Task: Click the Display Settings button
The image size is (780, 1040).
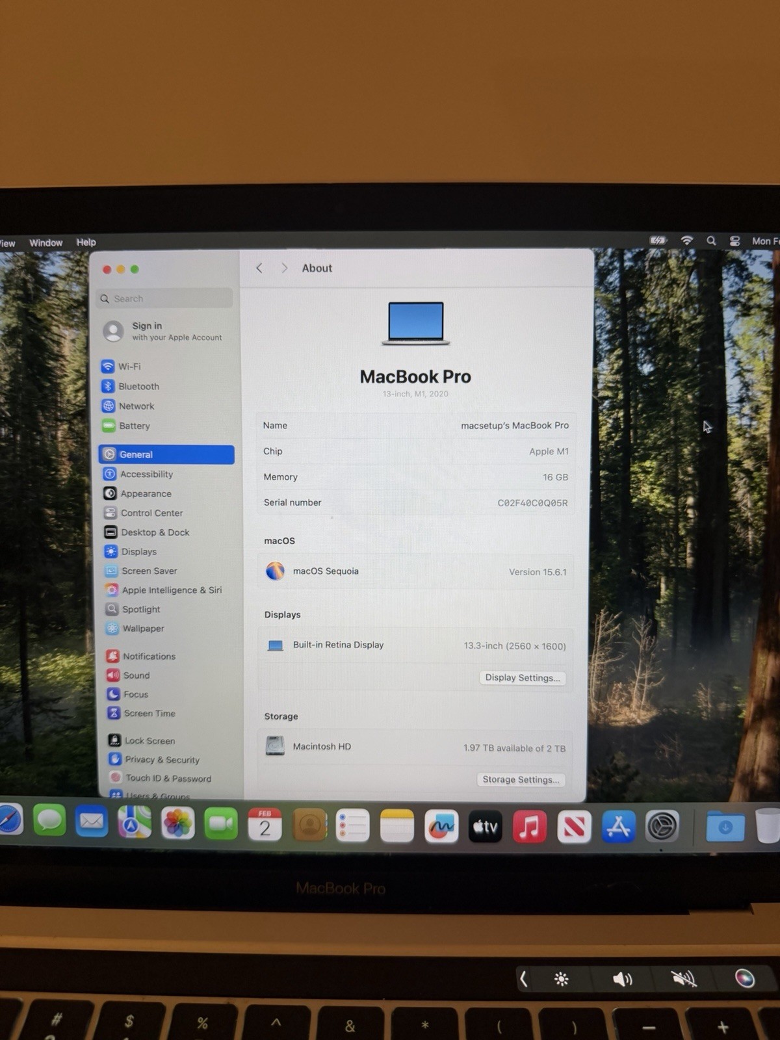Action: 523,677
